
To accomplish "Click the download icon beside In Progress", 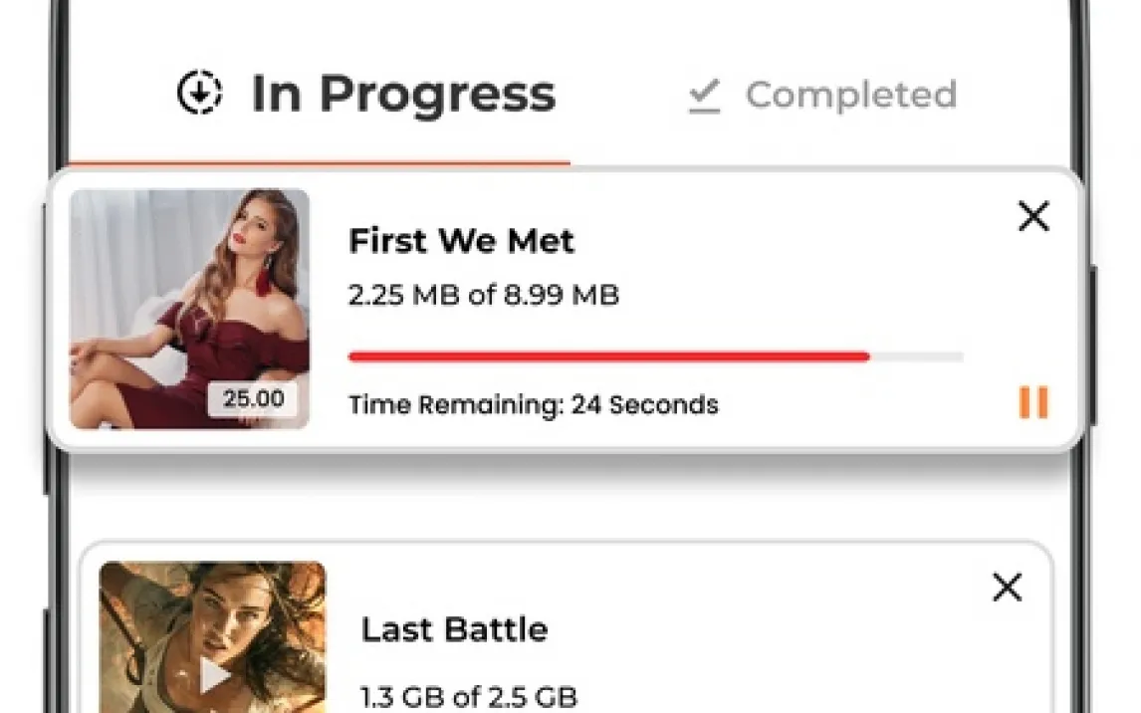I will pos(199,94).
